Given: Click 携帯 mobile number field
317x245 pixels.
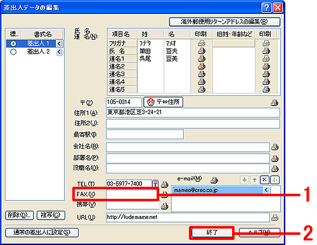Looking at the screenshot, I should point(133,205).
